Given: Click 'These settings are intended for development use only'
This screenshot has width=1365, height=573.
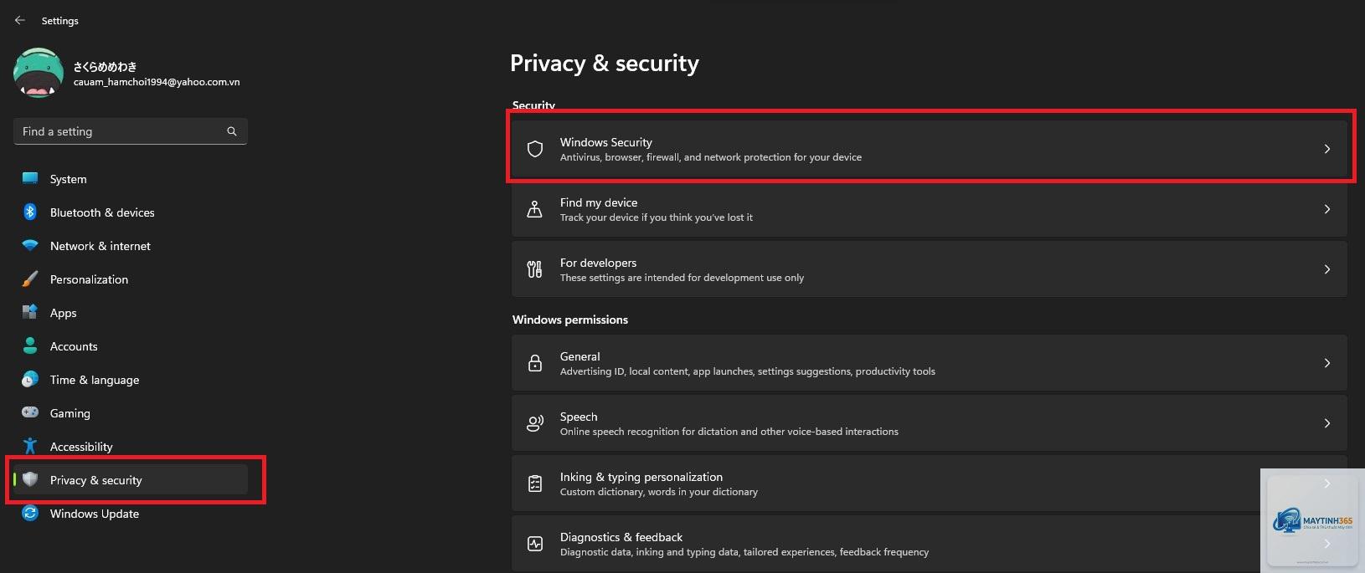Looking at the screenshot, I should 682,278.
